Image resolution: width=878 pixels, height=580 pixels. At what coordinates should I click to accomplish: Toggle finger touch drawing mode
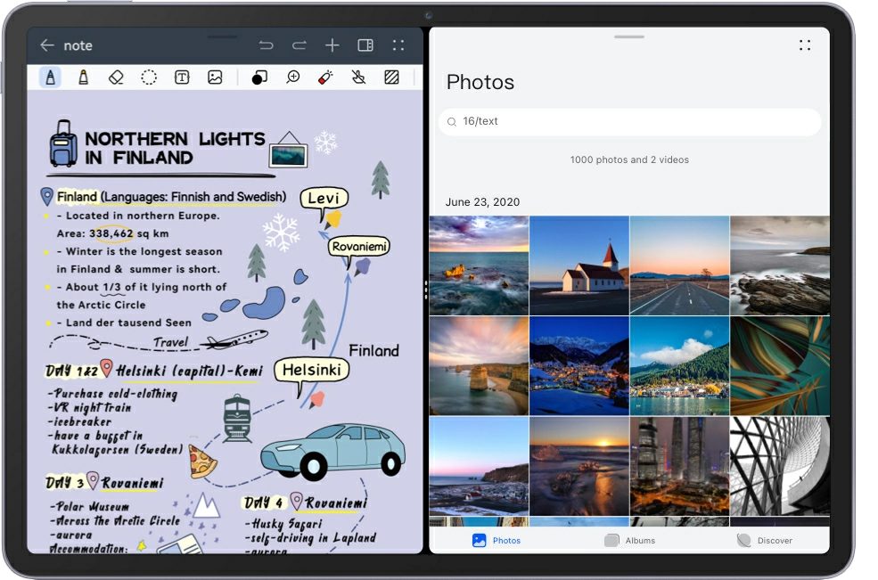point(358,78)
